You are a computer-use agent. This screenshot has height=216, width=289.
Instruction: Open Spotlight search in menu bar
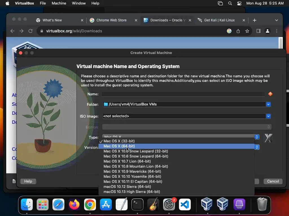click(x=230, y=3)
